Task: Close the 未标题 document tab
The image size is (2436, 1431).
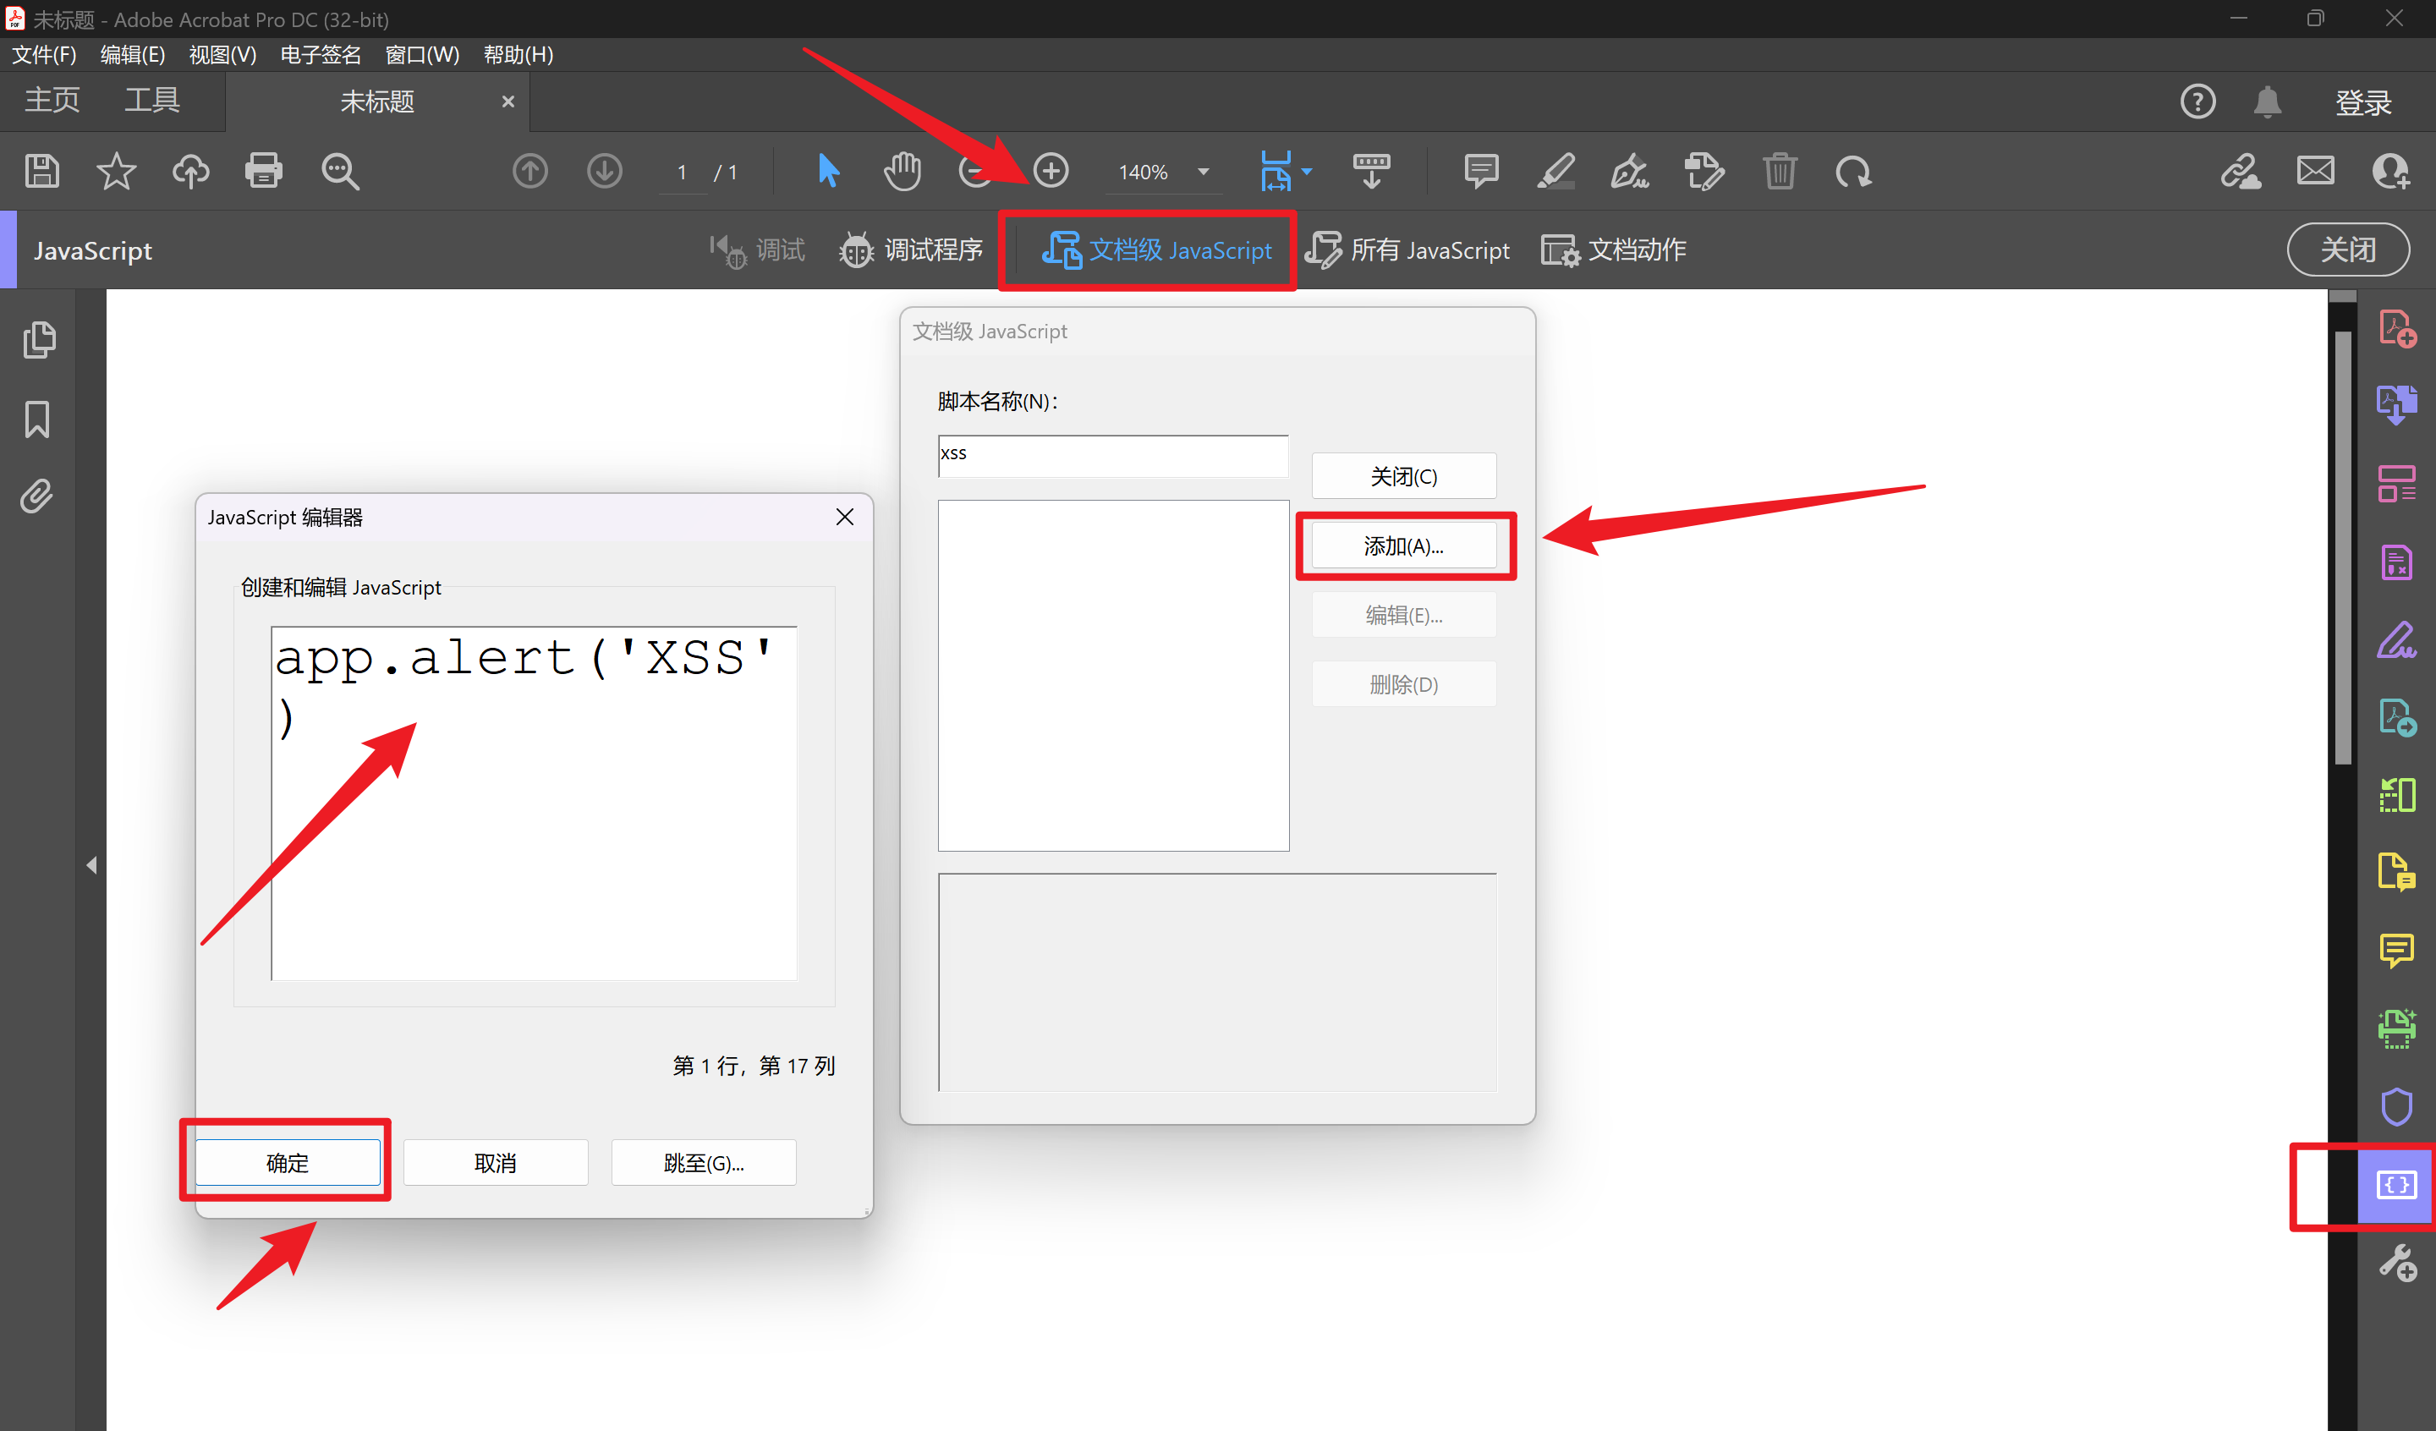Action: pyautogui.click(x=507, y=101)
